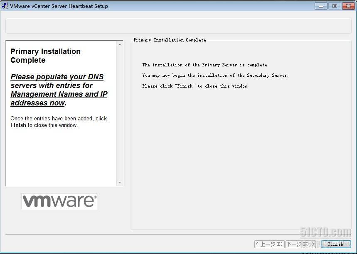Maximize the Heartbeat Setup window
The height and width of the screenshot is (254, 357).
[x=335, y=6]
